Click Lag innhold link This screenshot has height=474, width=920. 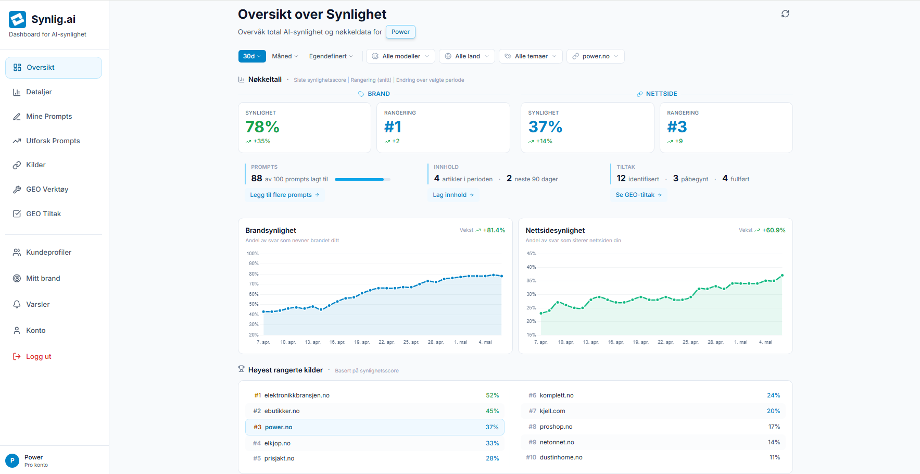pyautogui.click(x=453, y=195)
